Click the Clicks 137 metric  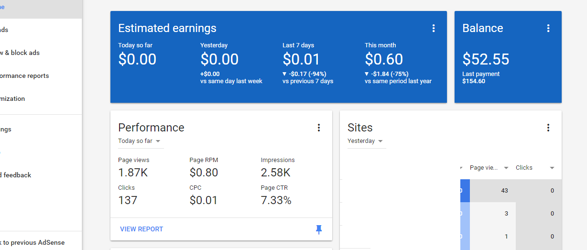(128, 200)
